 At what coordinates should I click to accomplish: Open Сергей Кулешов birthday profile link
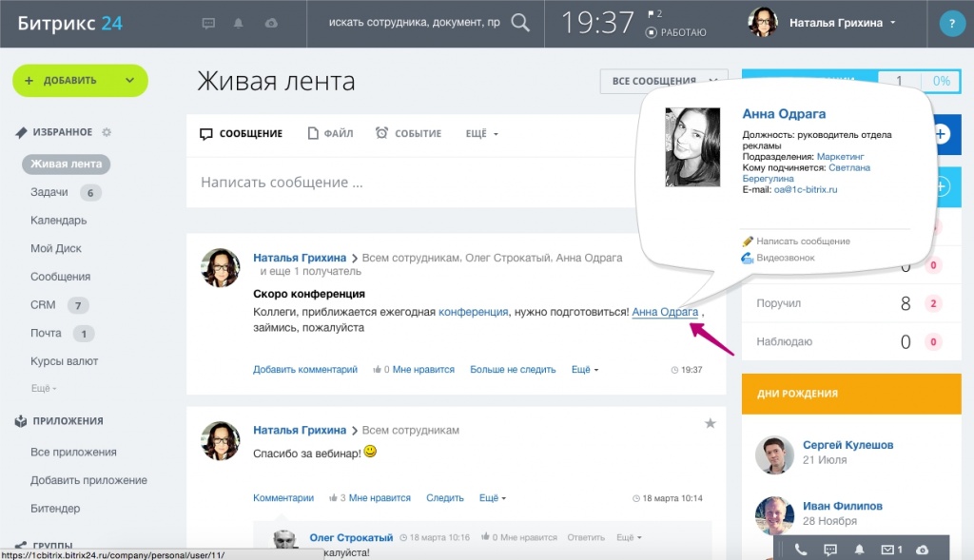(x=847, y=445)
